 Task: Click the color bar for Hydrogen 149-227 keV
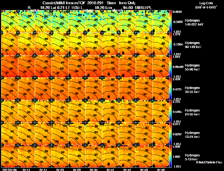point(170,21)
